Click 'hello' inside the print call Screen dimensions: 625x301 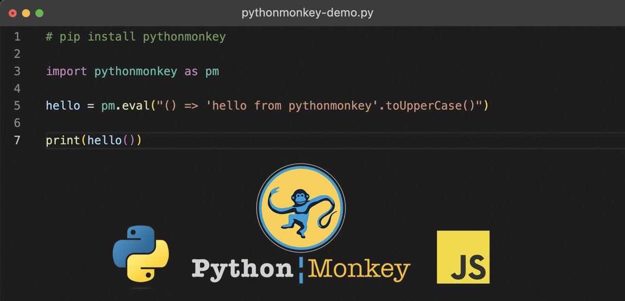click(104, 141)
